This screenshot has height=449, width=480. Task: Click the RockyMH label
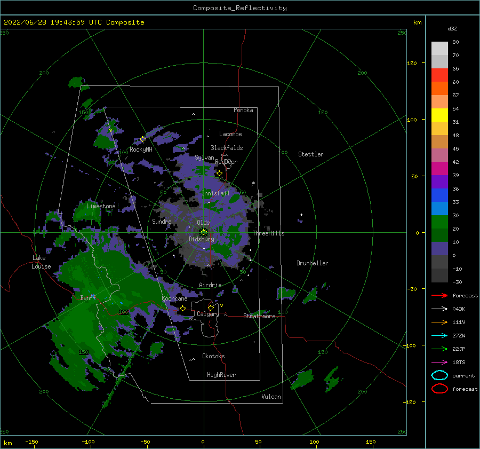coord(141,149)
